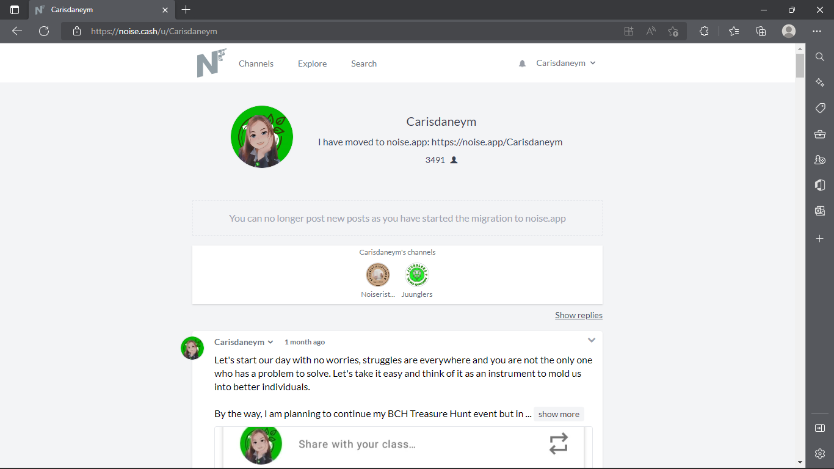834x469 pixels.
Task: Open the sidebar Search tool
Action: (x=820, y=57)
